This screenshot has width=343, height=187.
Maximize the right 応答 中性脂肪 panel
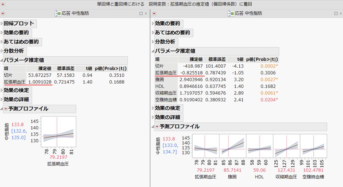tap(336, 13)
